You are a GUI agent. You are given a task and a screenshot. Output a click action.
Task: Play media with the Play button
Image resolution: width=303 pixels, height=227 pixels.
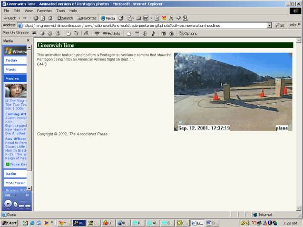[x=8, y=204]
